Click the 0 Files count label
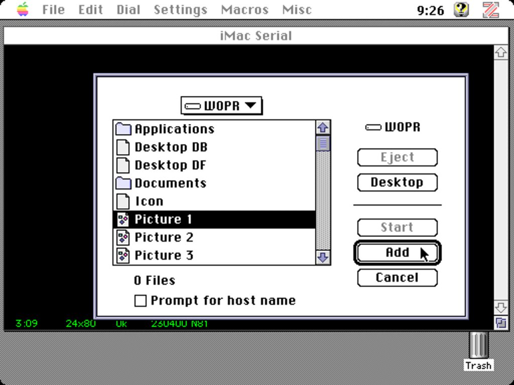The width and height of the screenshot is (514, 385). pos(155,281)
